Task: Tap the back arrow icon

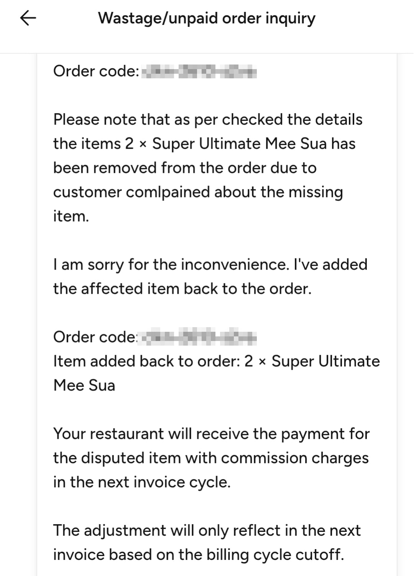Action: click(28, 18)
